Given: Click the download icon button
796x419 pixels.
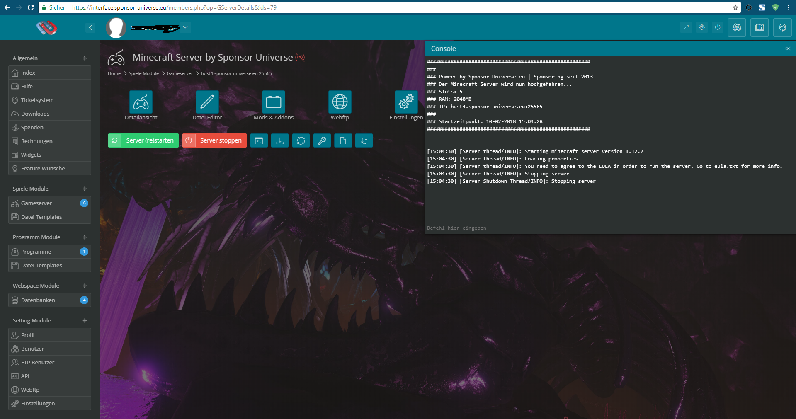Looking at the screenshot, I should click(280, 140).
